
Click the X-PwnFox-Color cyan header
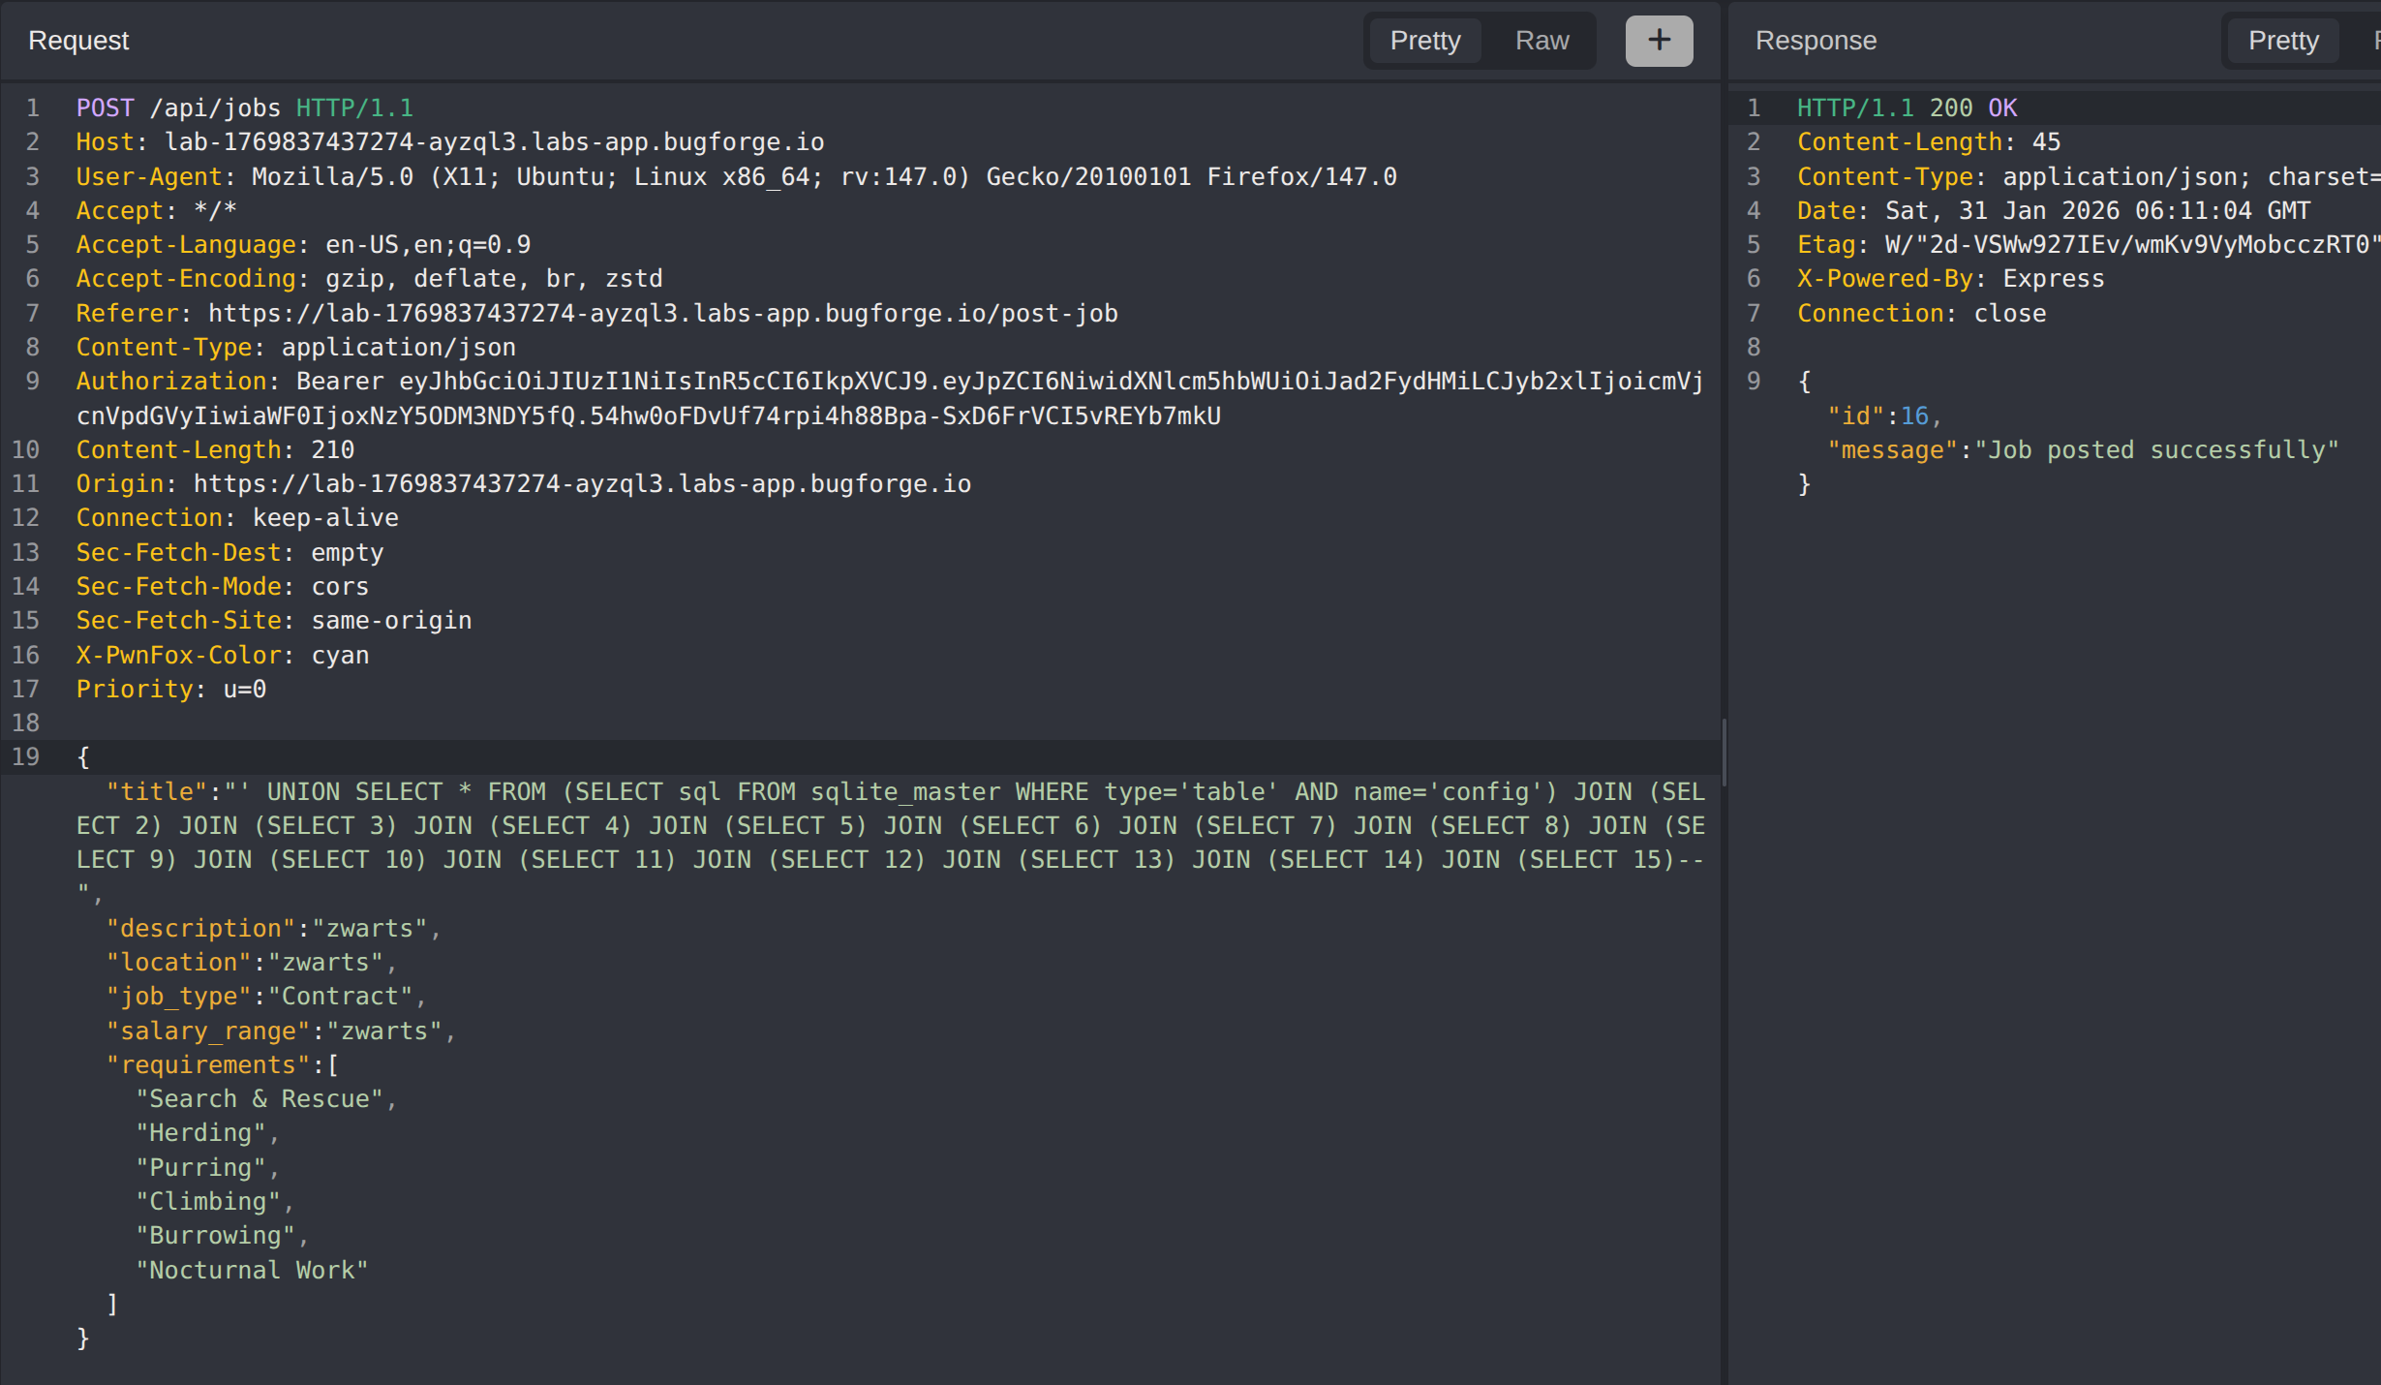click(x=223, y=656)
